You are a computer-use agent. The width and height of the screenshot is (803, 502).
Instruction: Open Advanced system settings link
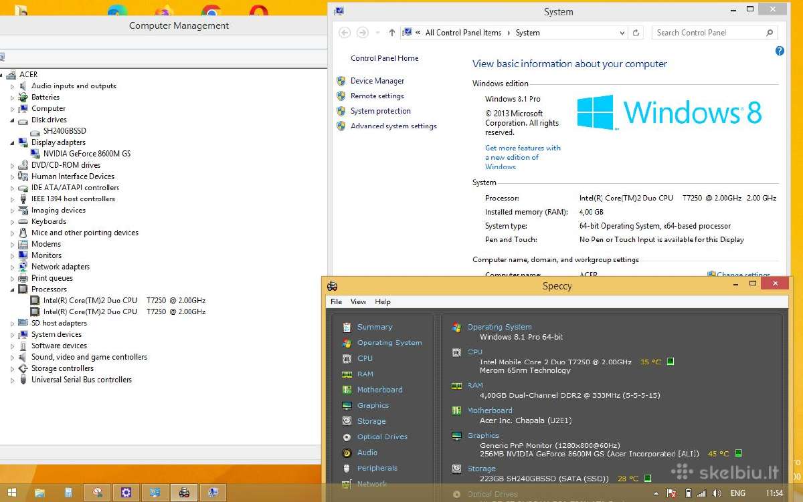pyautogui.click(x=393, y=126)
